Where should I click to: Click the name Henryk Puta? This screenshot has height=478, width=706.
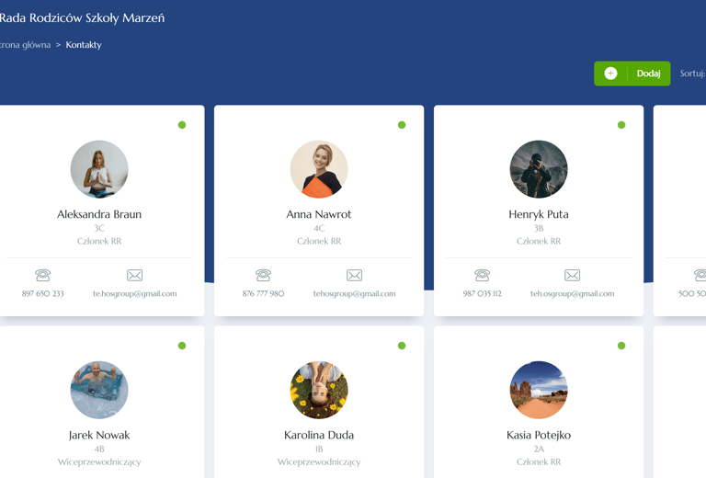[x=539, y=214]
